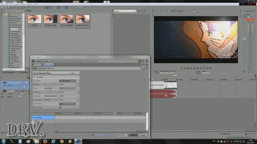Screen dimensions: 257x144
Task: Click the Pause button under the video preview
Action: tap(194, 68)
